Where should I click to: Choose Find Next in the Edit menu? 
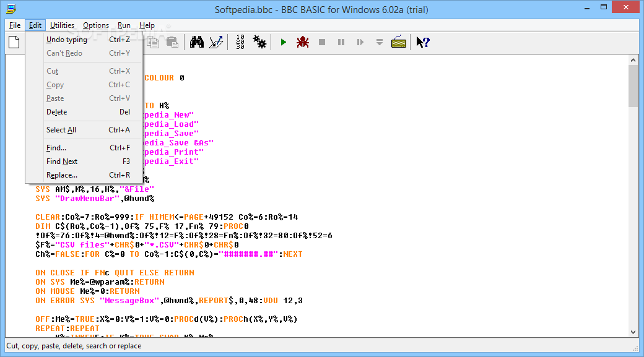[x=84, y=161]
